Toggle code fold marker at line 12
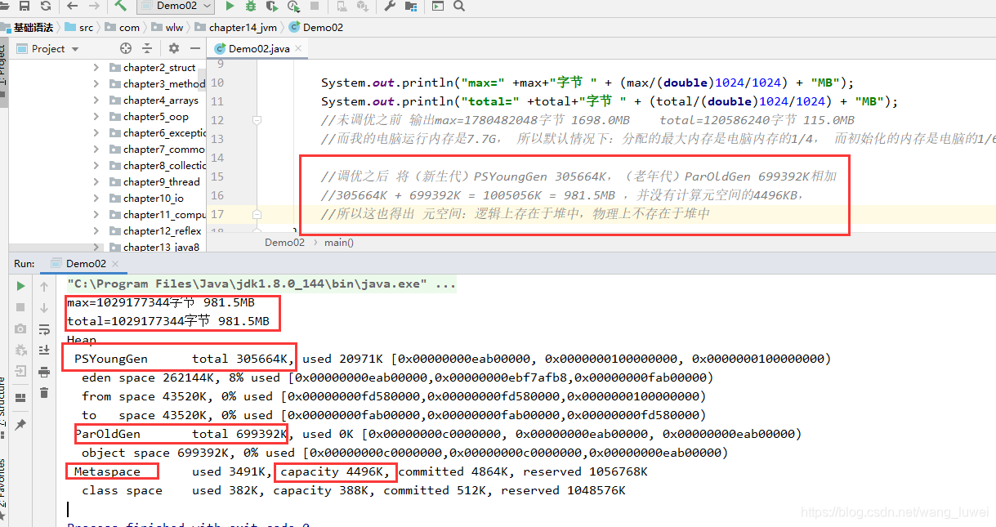The image size is (996, 527). coord(257,120)
